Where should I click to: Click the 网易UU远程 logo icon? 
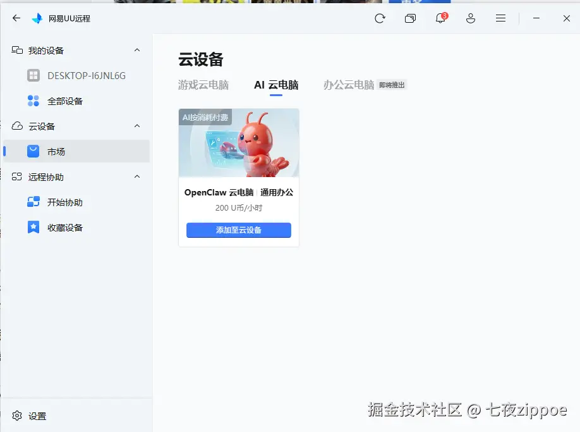pos(37,18)
